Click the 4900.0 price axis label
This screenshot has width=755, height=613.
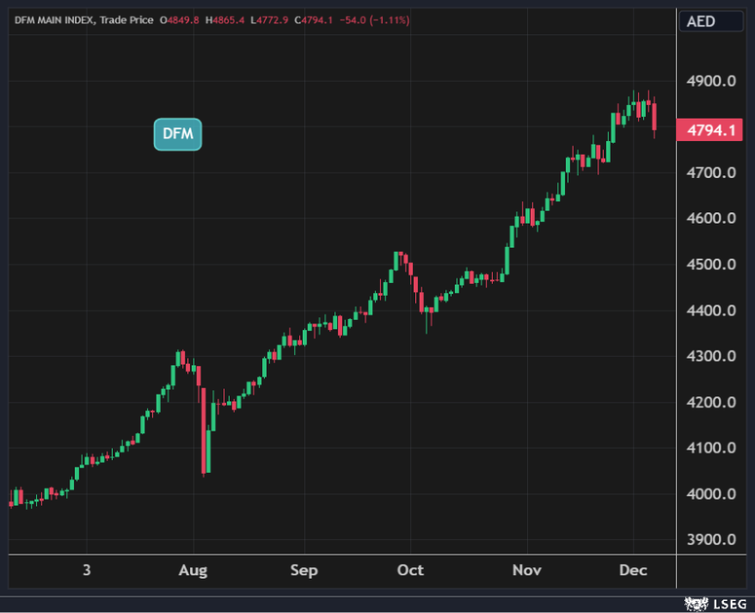point(713,81)
